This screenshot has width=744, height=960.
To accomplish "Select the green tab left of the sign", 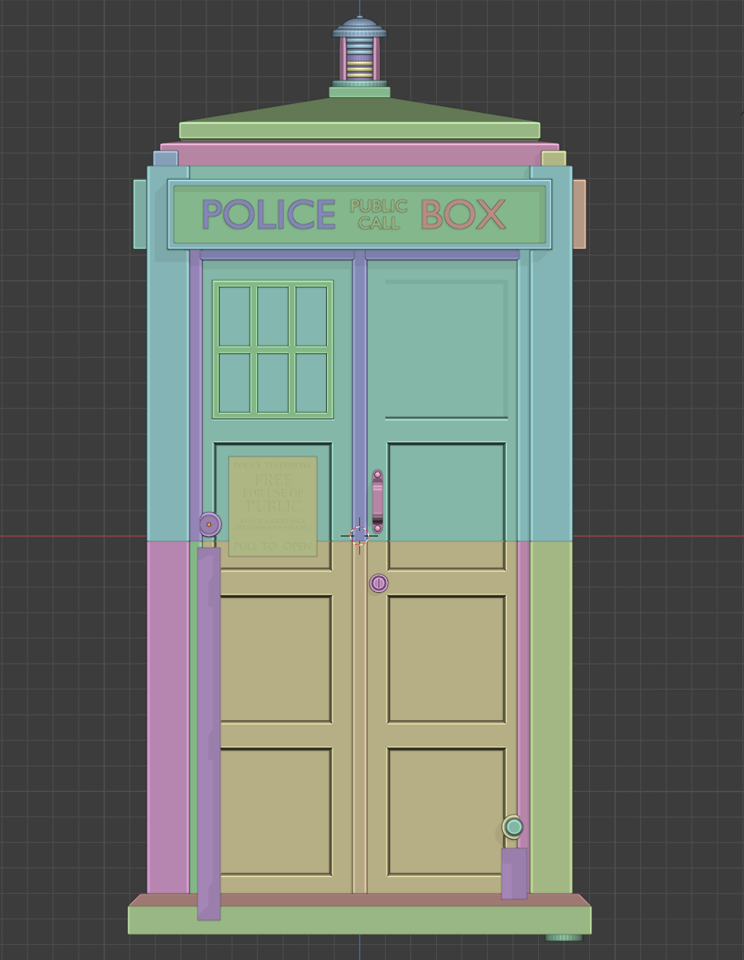I will [139, 214].
